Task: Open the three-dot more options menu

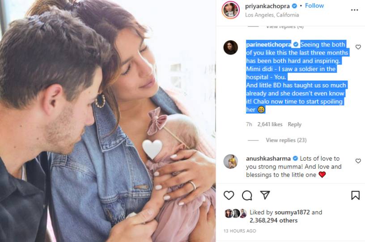Action: click(354, 10)
